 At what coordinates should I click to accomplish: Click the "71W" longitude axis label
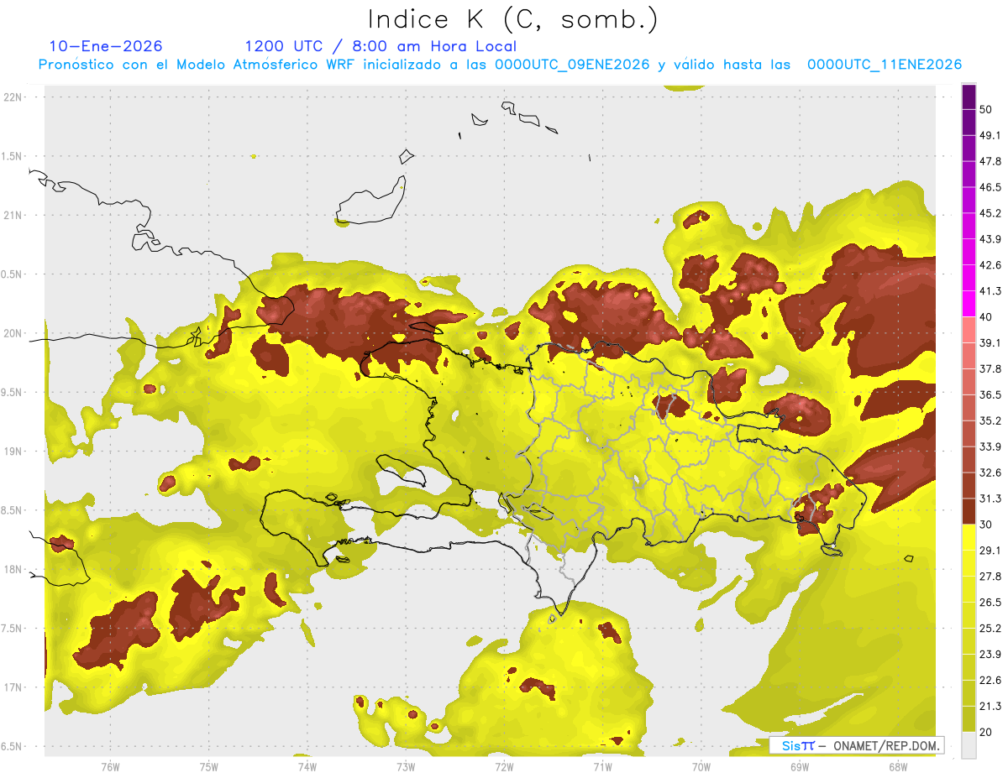point(602,767)
